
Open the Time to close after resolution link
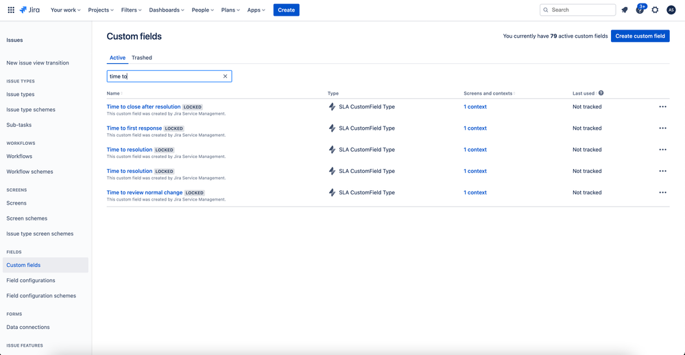[143, 106]
